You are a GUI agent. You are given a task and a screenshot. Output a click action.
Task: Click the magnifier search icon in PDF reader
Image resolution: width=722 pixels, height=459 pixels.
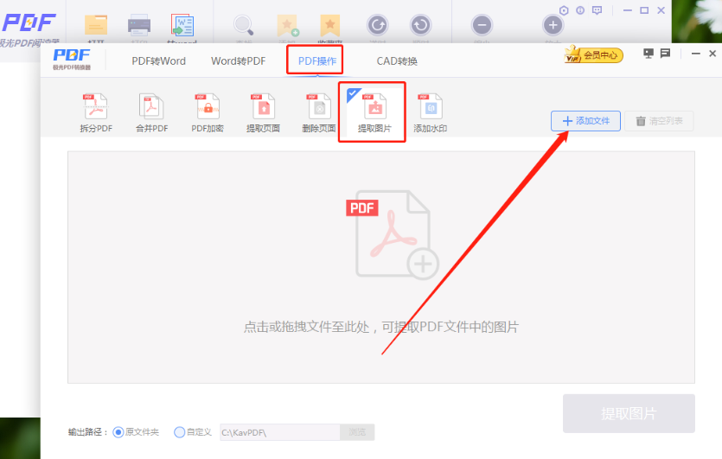pyautogui.click(x=243, y=25)
